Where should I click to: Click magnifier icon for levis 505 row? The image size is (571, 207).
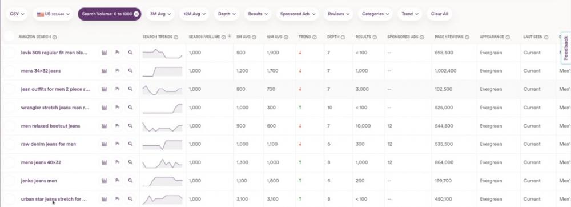pos(130,53)
